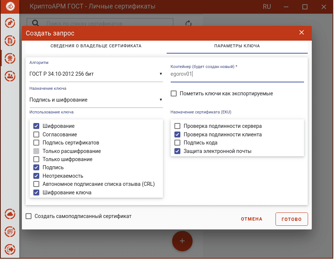Close the Создать запрос dialog
The image size is (334, 259).
(x=301, y=33)
